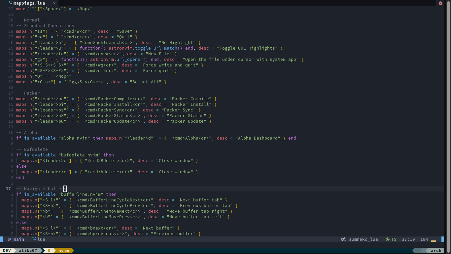The image size is (451, 254).
Task: Click the red close icon at top right
Action: (x=440, y=3)
